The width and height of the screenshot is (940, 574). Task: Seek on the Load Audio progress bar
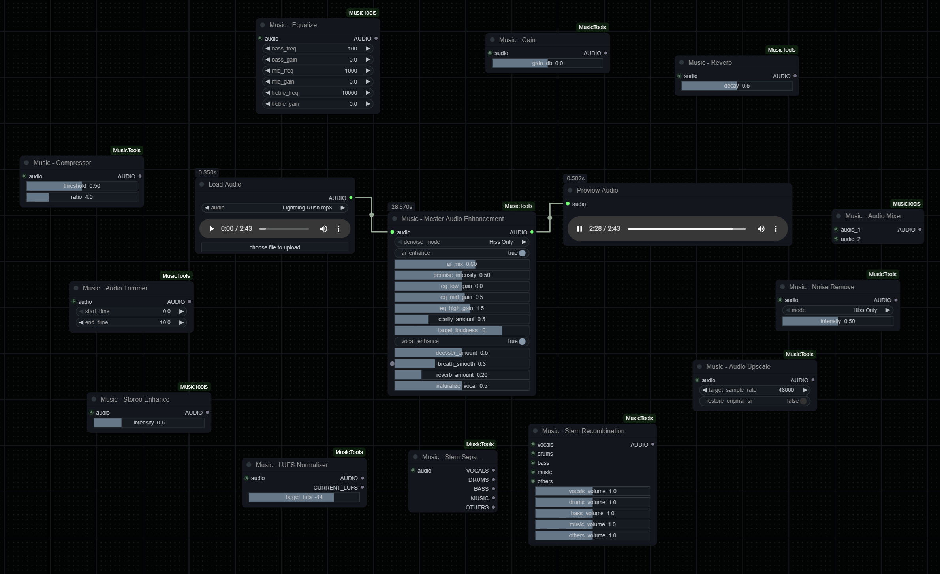click(284, 229)
